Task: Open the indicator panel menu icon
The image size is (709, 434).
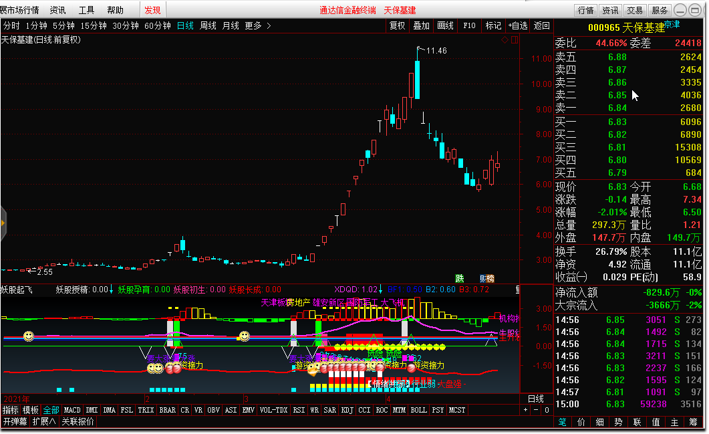Action: [x=518, y=289]
